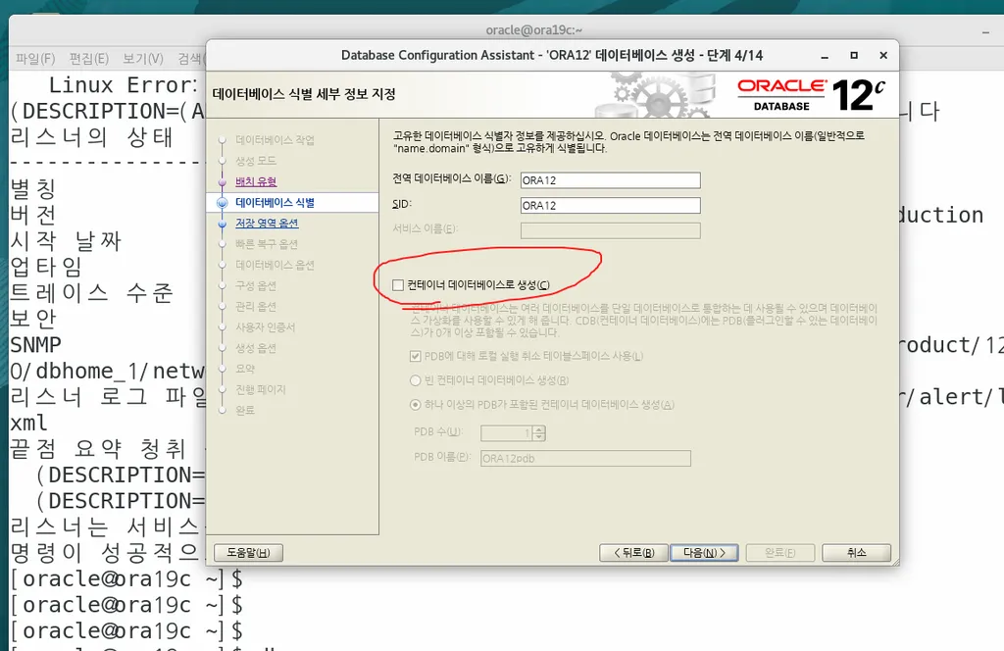Click the 빠른 복구 옵션 step
The height and width of the screenshot is (651, 1004).
point(267,244)
